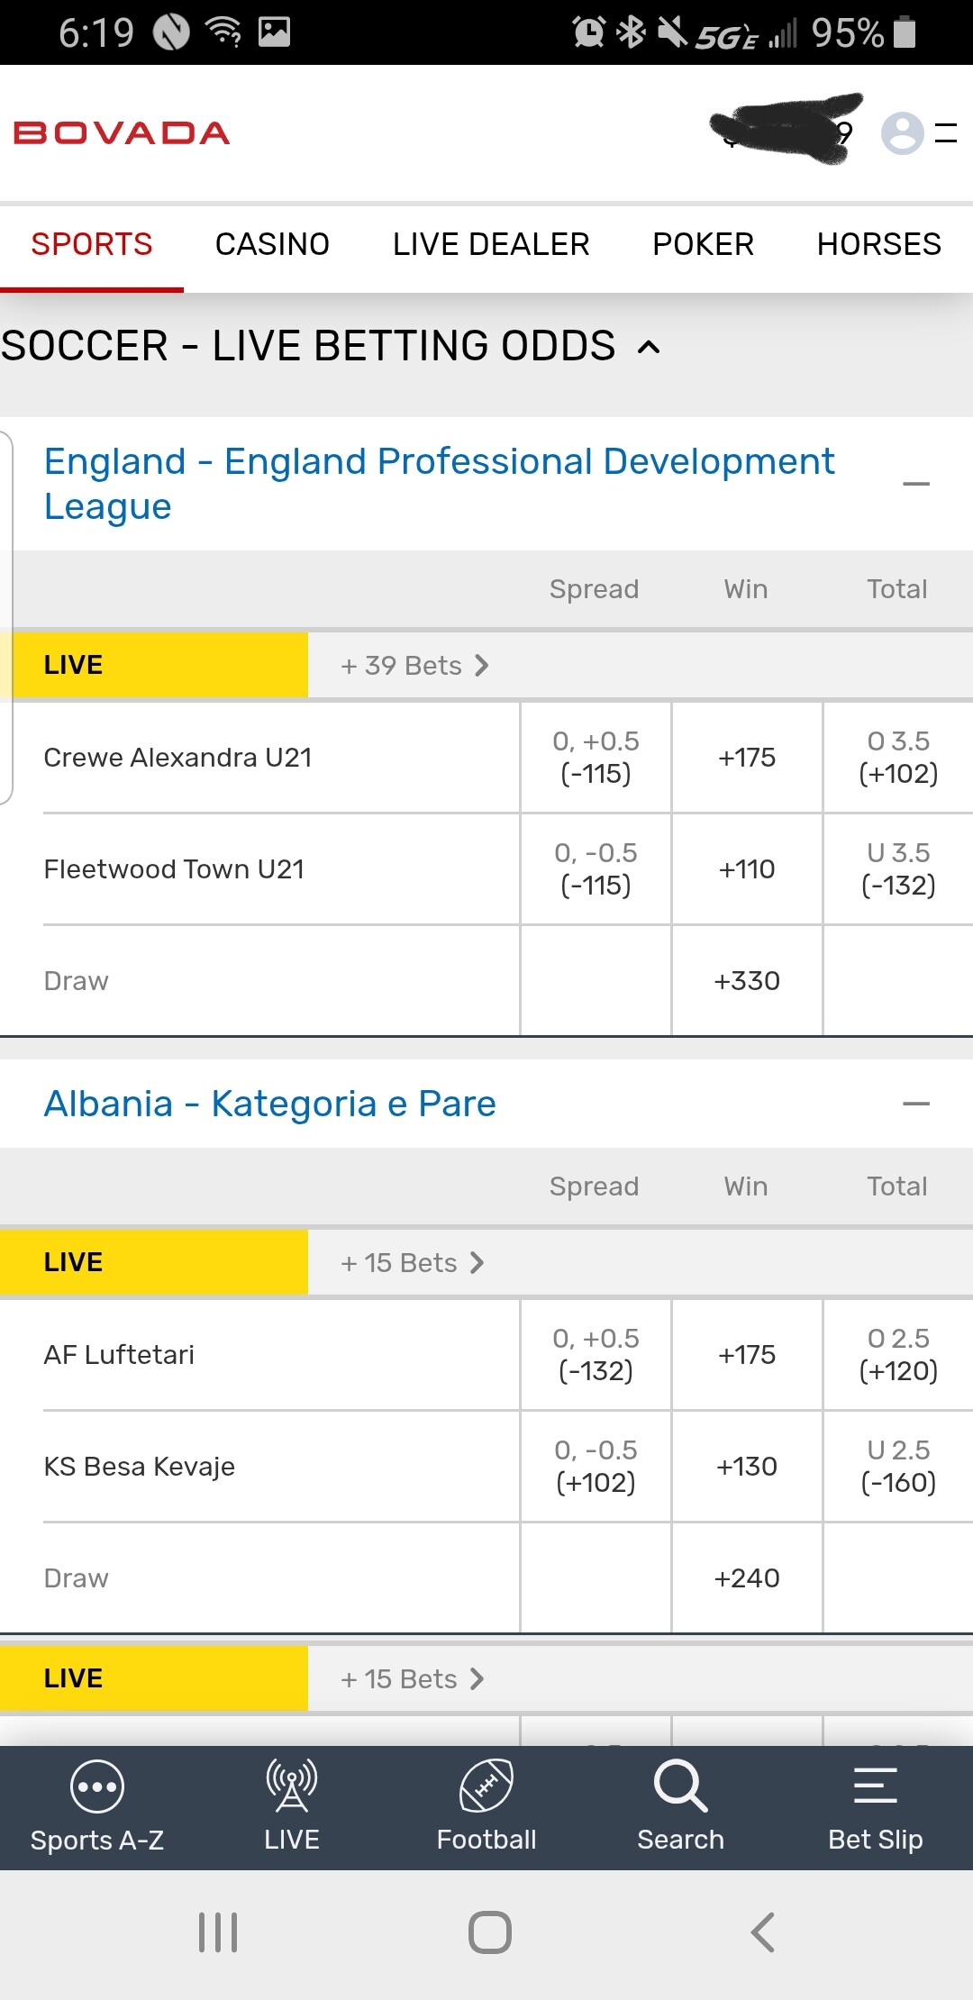Collapse Soccer Live Betting Odds header

click(x=649, y=347)
